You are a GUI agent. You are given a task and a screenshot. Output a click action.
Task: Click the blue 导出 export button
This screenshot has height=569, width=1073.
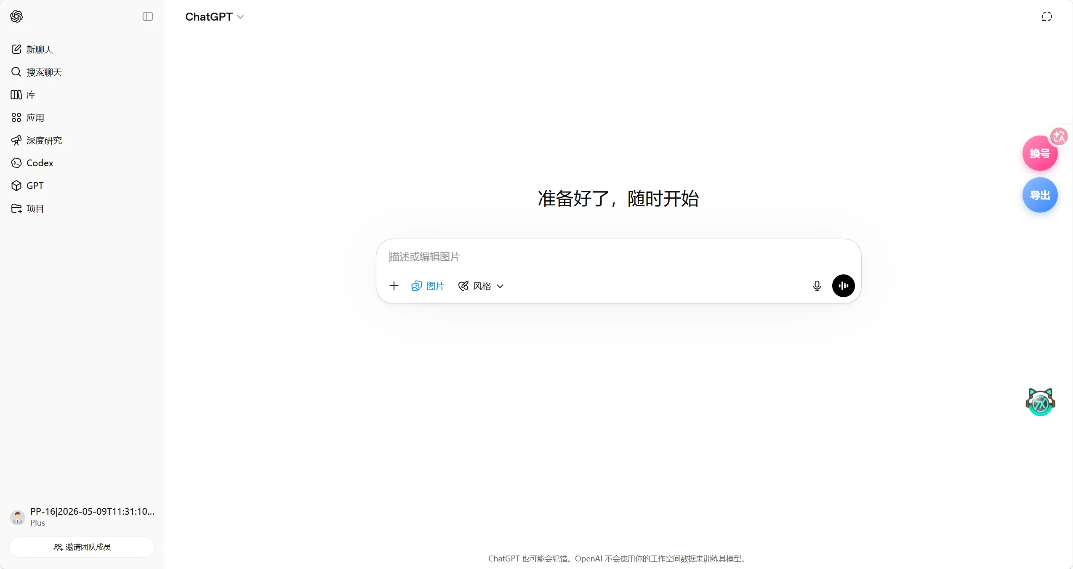click(1040, 195)
